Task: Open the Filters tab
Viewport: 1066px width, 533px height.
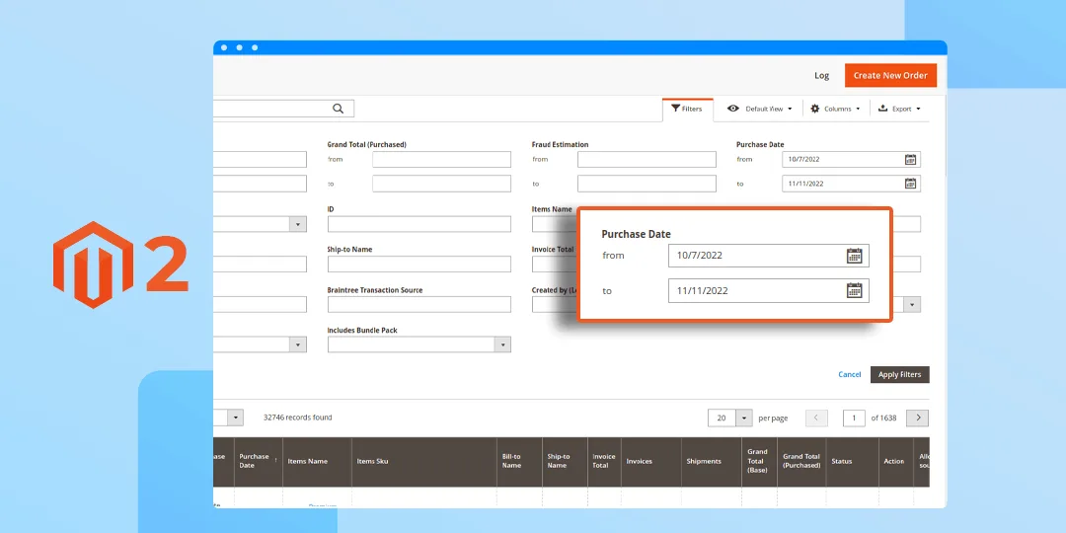Action: [687, 109]
